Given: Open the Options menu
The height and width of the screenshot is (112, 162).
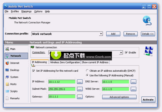Looking at the screenshot, I should point(38,11).
